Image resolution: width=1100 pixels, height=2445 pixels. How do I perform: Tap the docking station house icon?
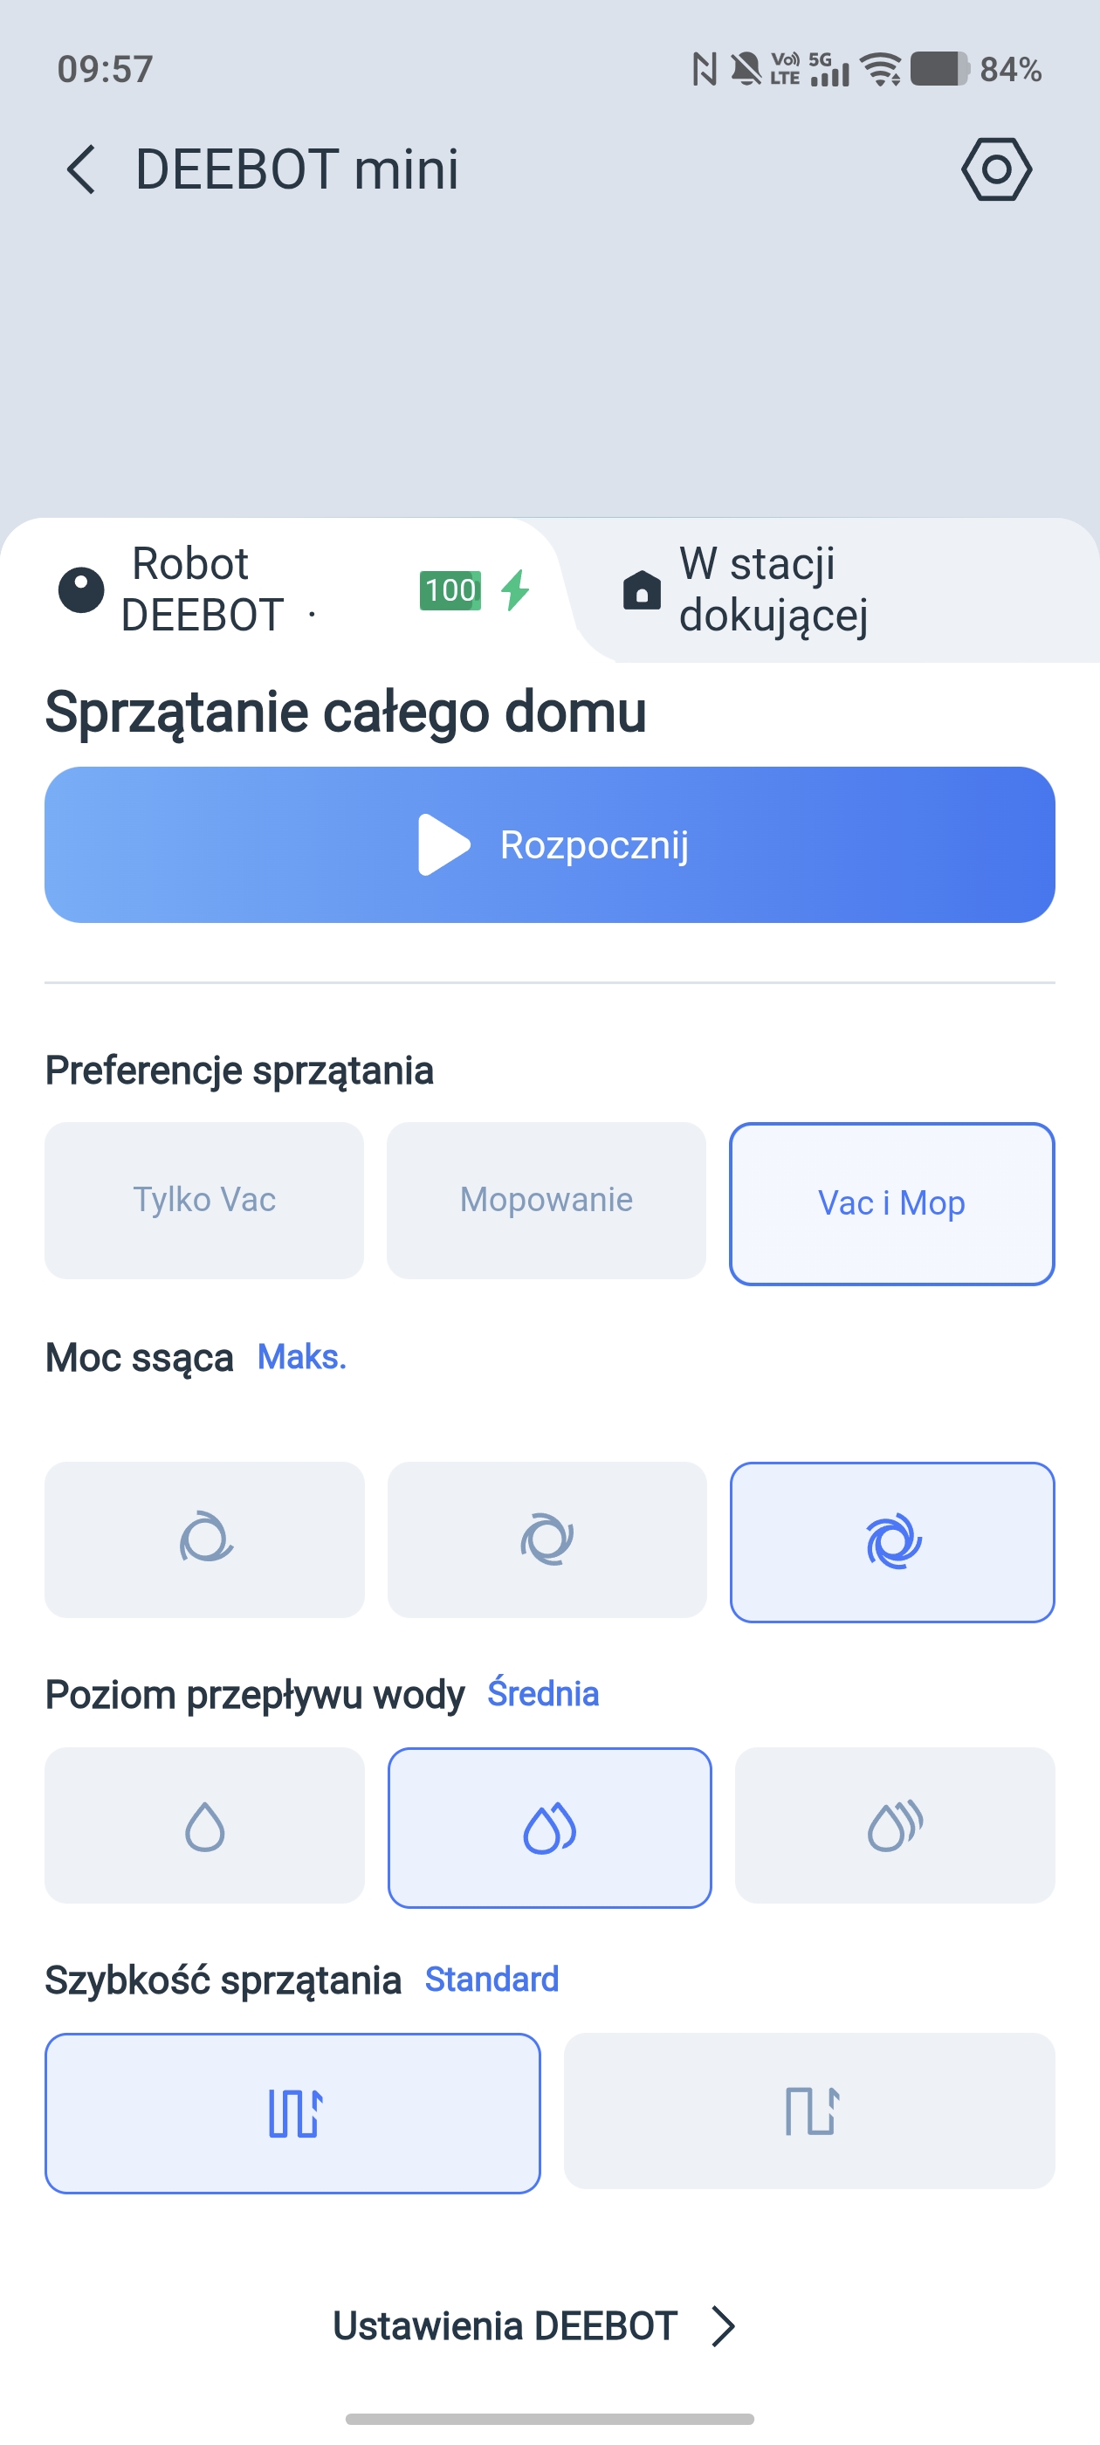[x=642, y=589]
